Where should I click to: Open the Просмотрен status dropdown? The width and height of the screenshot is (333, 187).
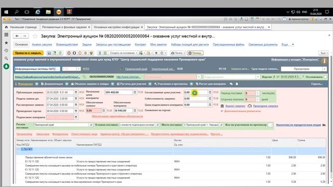325,69
